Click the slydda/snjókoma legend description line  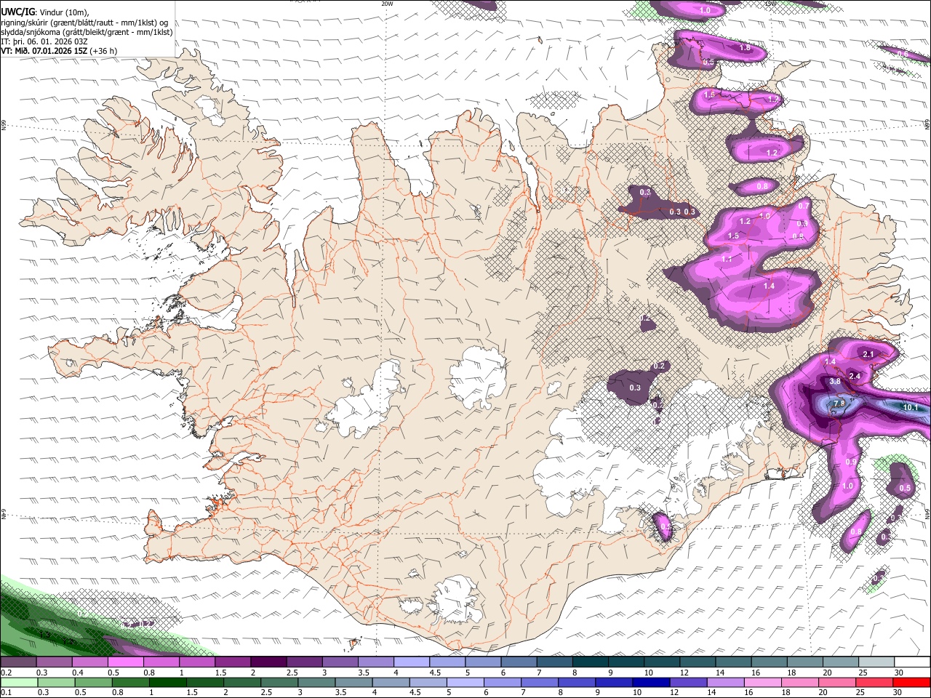pos(87,32)
